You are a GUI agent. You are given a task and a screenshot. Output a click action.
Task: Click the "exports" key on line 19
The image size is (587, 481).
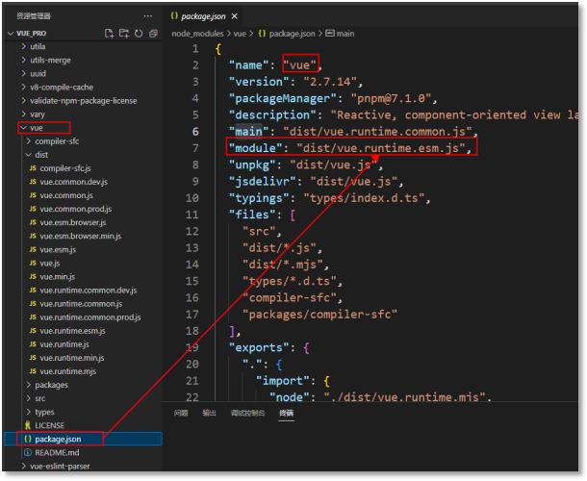(x=258, y=347)
